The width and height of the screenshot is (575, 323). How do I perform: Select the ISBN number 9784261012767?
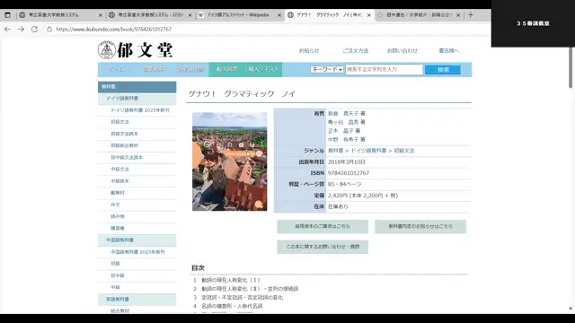click(349, 173)
